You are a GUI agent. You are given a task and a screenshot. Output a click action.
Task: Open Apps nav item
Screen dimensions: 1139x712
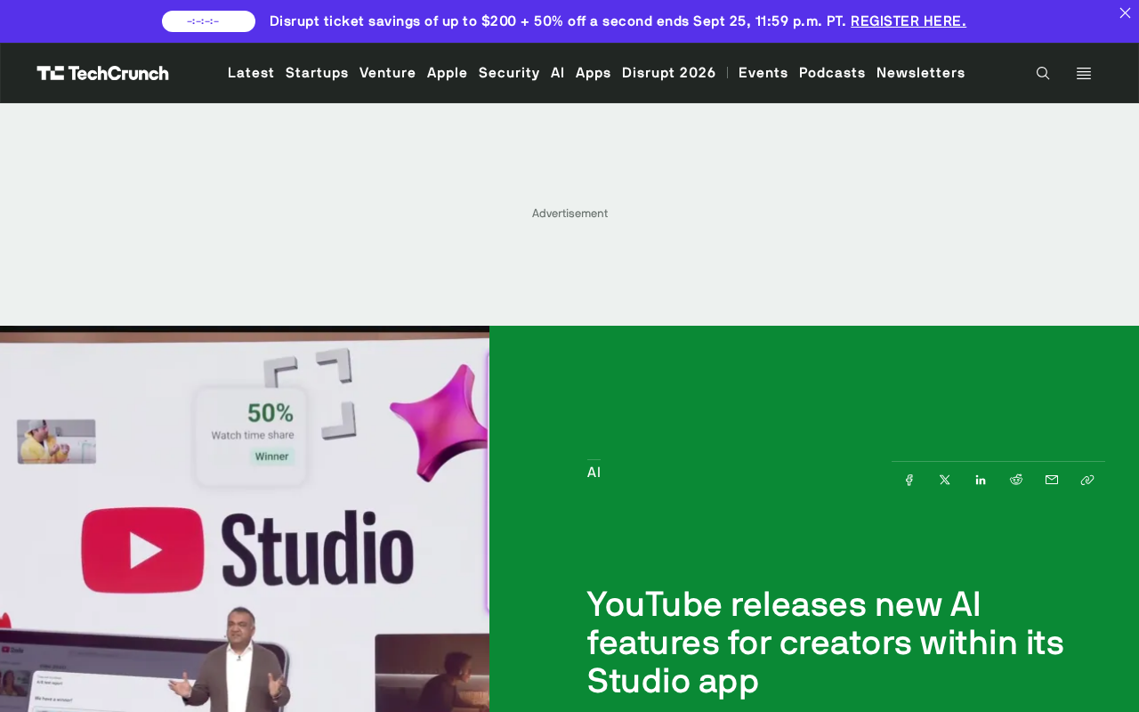coord(594,73)
